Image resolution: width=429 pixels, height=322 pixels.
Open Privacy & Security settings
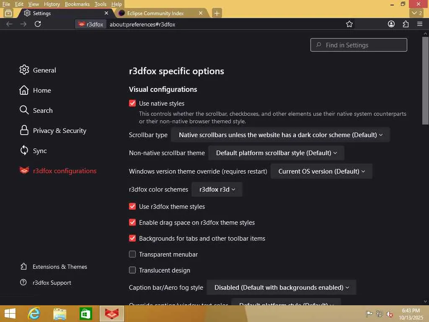tap(53, 131)
